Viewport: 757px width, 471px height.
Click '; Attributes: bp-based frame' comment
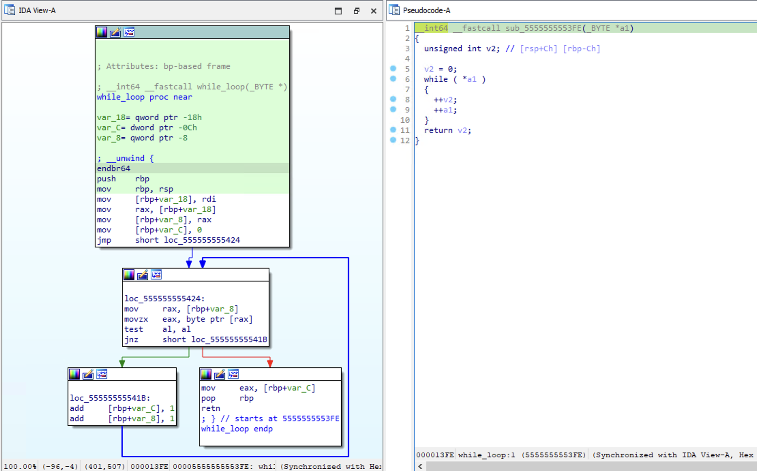click(164, 66)
